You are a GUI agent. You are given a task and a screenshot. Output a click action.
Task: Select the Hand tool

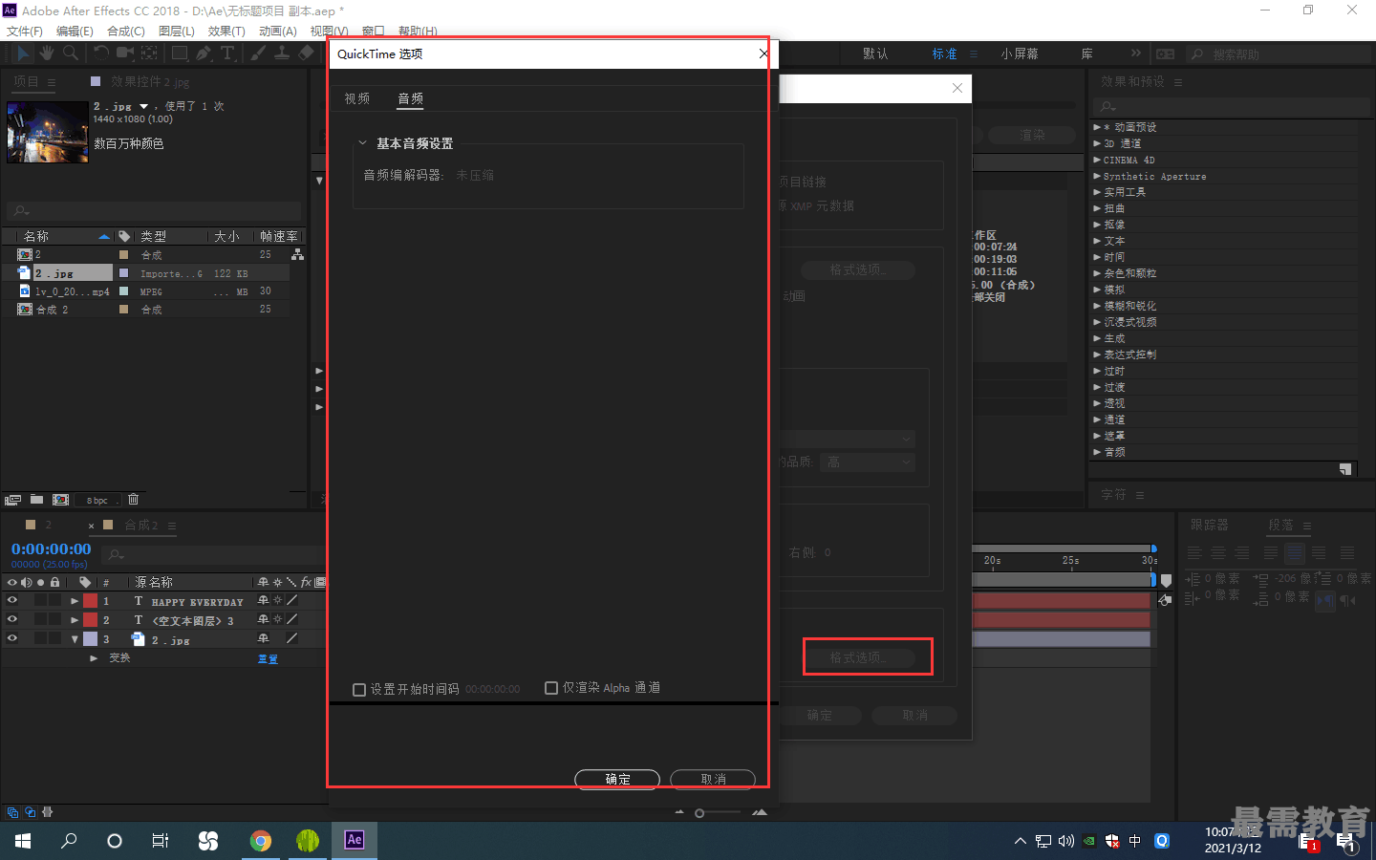point(47,54)
